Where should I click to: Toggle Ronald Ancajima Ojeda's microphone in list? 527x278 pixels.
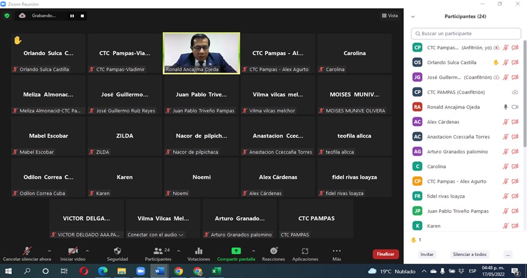(506, 107)
